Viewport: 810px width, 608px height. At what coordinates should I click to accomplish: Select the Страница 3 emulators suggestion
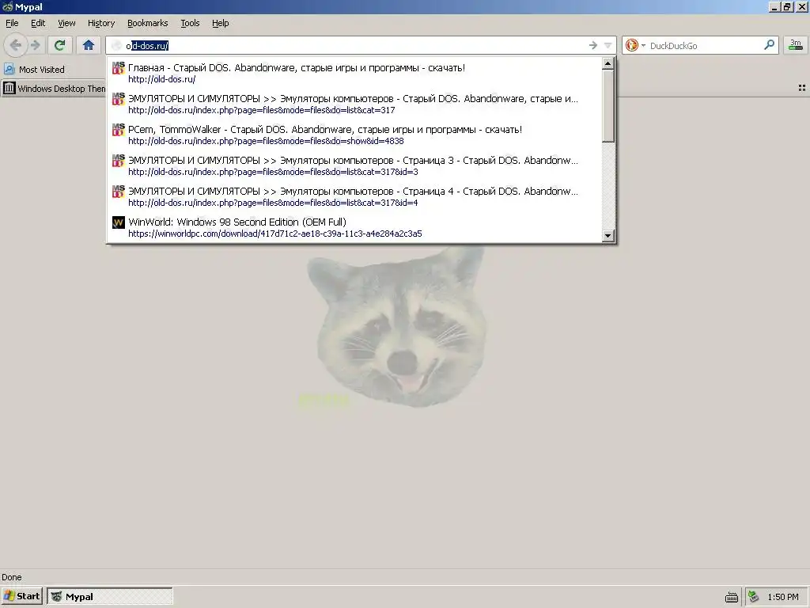(x=354, y=166)
